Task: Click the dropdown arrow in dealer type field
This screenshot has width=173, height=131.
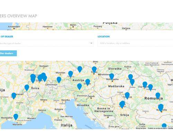Action: coord(91,43)
